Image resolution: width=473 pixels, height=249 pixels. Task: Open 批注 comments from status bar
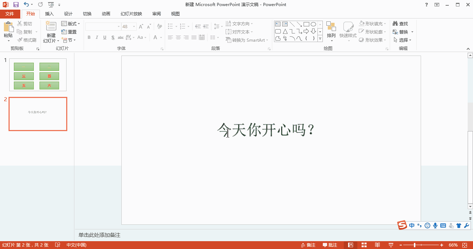330,245
